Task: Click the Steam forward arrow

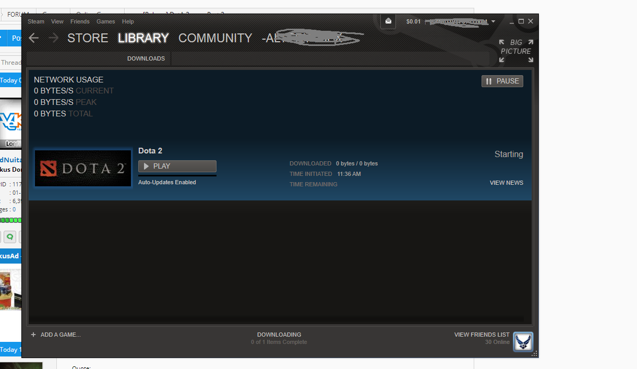Action: tap(53, 38)
